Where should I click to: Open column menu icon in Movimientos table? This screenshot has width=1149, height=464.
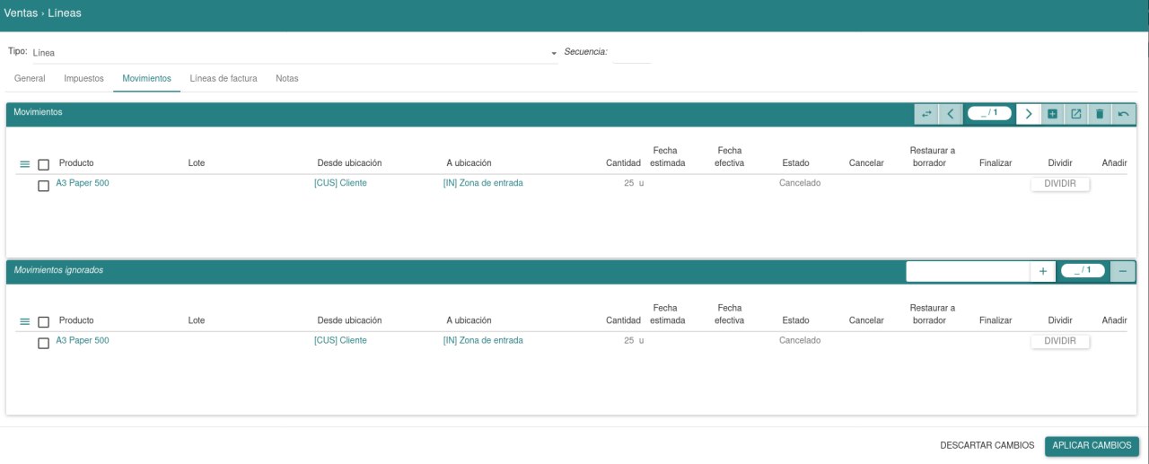25,164
